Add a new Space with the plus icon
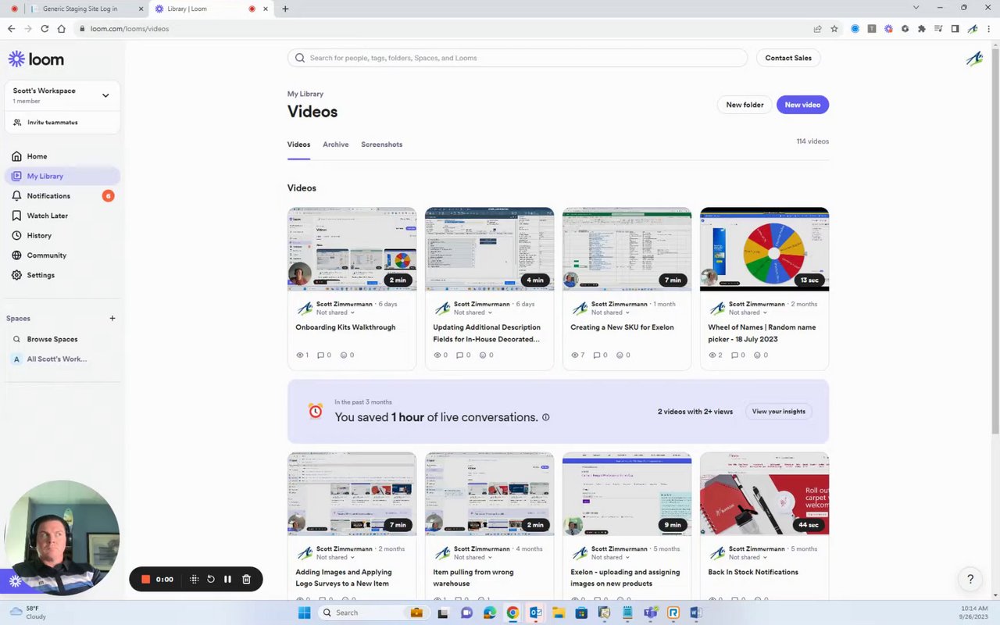This screenshot has height=625, width=1000. [112, 318]
